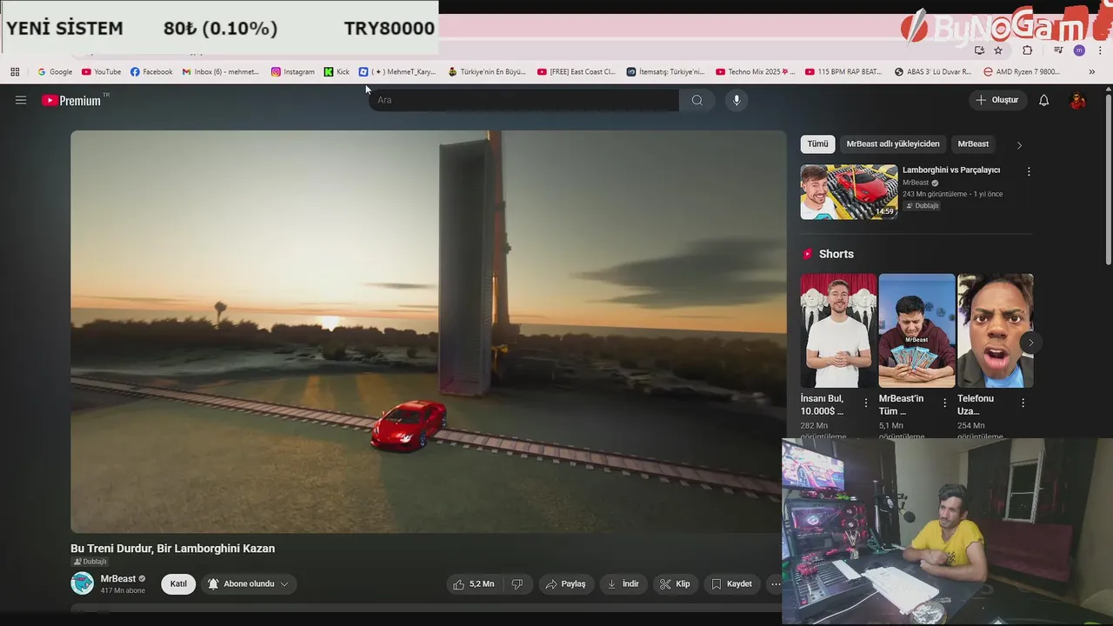Viewport: 1113px width, 626px height.
Task: Open options for MrBeast'in Tüm short
Action: coord(944,403)
